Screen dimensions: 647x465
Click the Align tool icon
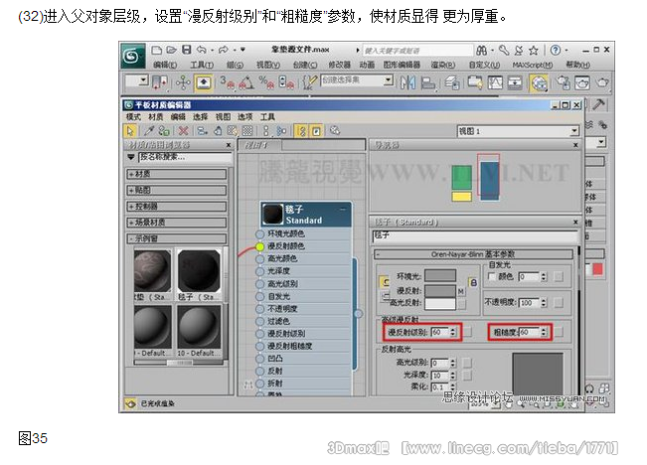[428, 82]
